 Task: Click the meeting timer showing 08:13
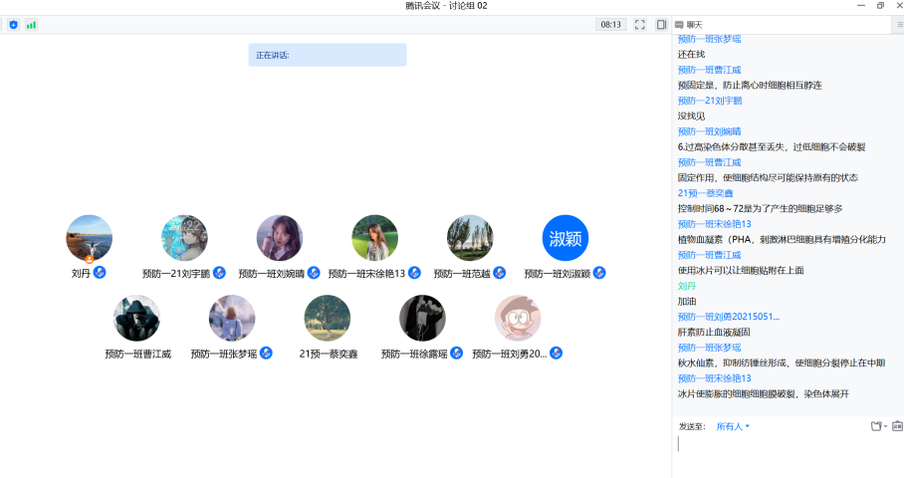[x=610, y=24]
